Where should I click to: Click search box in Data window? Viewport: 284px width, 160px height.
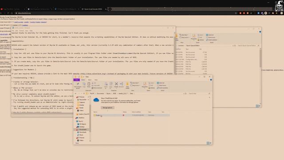(x=199, y=94)
